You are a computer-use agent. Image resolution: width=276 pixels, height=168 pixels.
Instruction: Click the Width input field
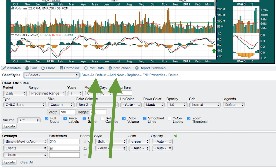(x=68, y=112)
